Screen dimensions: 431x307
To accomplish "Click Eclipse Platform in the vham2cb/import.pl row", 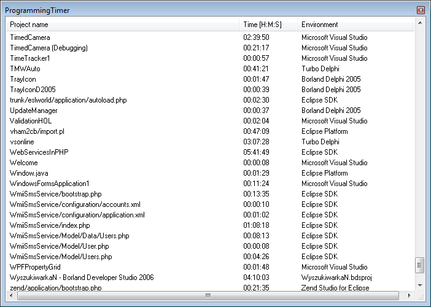I will point(325,131).
